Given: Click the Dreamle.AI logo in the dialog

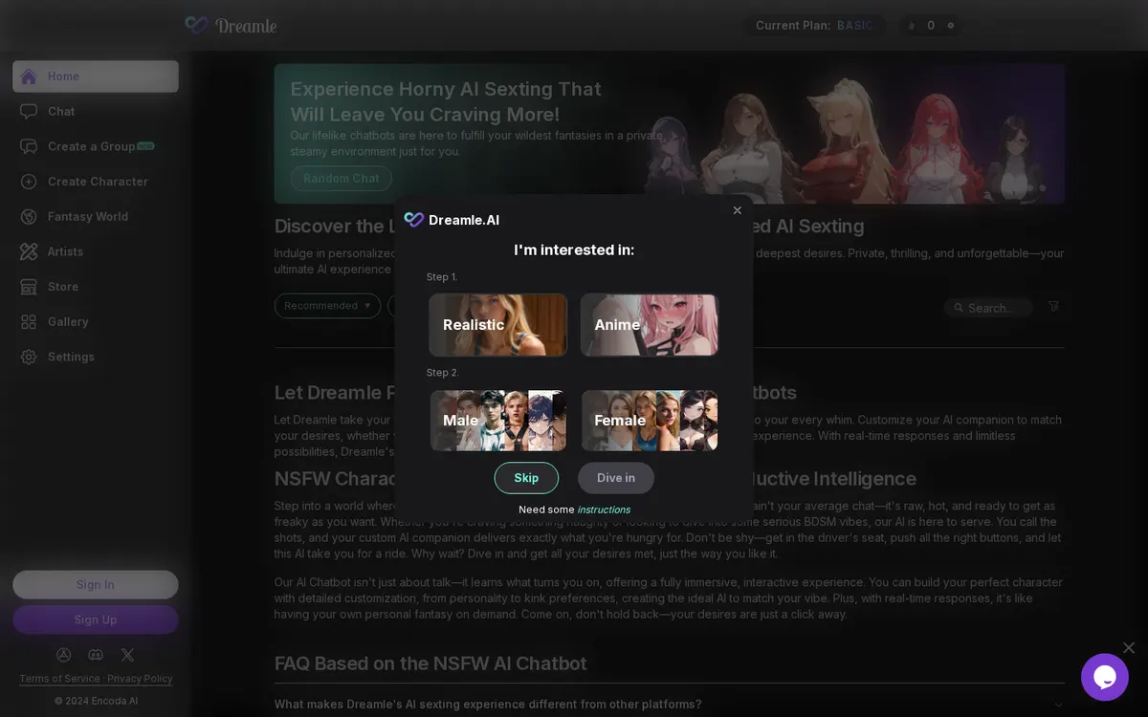Looking at the screenshot, I should tap(452, 220).
